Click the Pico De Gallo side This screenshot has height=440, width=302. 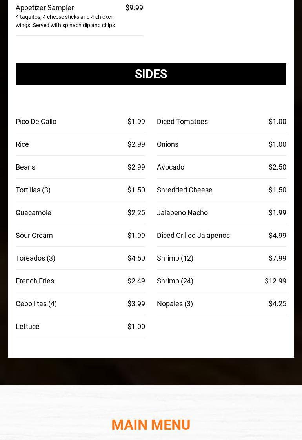[36, 122]
